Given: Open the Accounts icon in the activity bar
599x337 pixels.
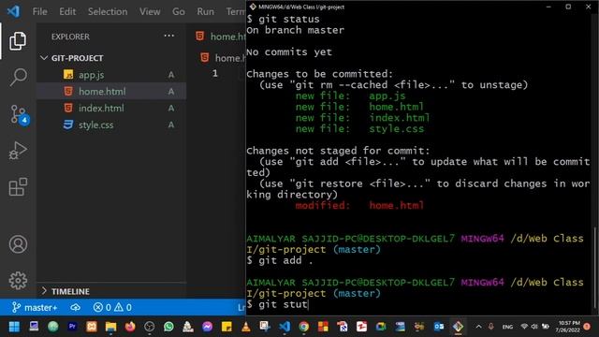Looking at the screenshot, I should [x=18, y=244].
